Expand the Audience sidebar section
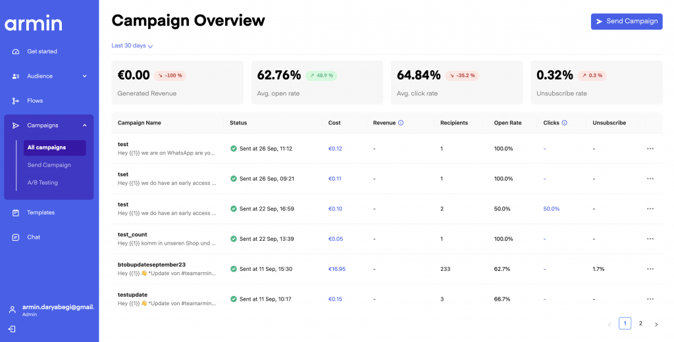The image size is (674, 342). coord(84,76)
